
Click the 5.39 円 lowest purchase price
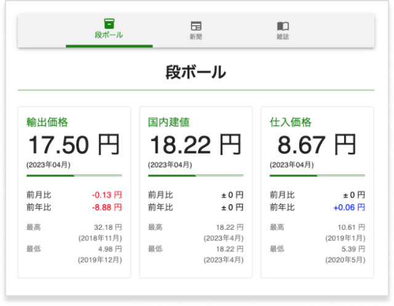(351, 249)
